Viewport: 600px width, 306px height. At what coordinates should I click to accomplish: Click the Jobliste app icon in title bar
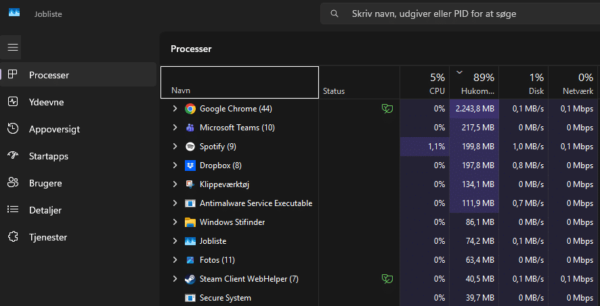14,14
